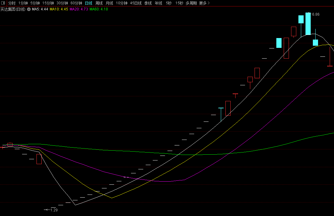Click the MA60: 4.18 indicator label
334x216 pixels.
99,9
